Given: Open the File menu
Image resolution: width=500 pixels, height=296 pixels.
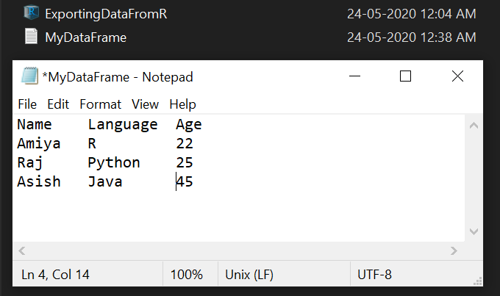Looking at the screenshot, I should click(x=27, y=104).
